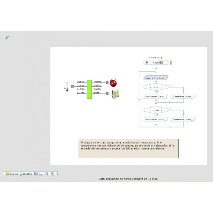Click the green flowchart controller block
The image size is (213, 213).
[x=89, y=89]
